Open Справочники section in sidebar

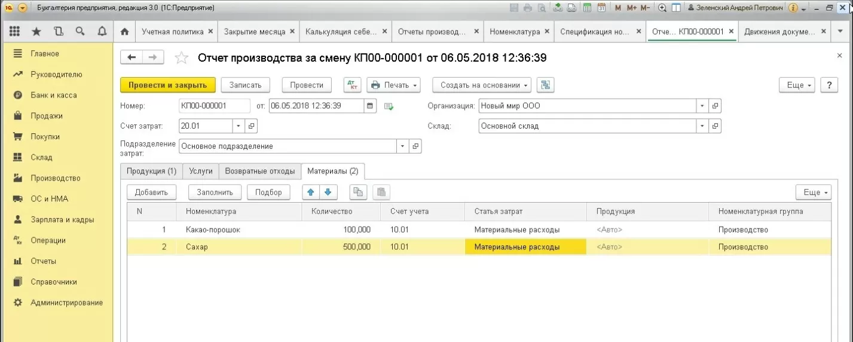(x=54, y=282)
